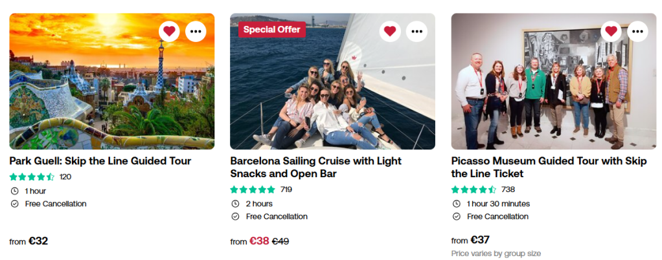Image resolution: width=662 pixels, height=260 pixels.
Task: Click the Picasso Museum star rating
Action: pyautogui.click(x=474, y=190)
